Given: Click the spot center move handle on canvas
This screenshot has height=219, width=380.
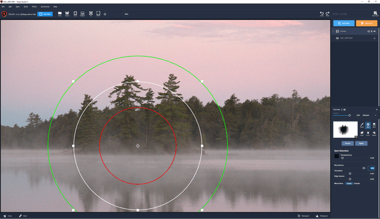Looking at the screenshot, I should point(138,146).
